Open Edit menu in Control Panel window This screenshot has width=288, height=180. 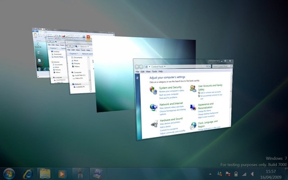(x=143, y=72)
